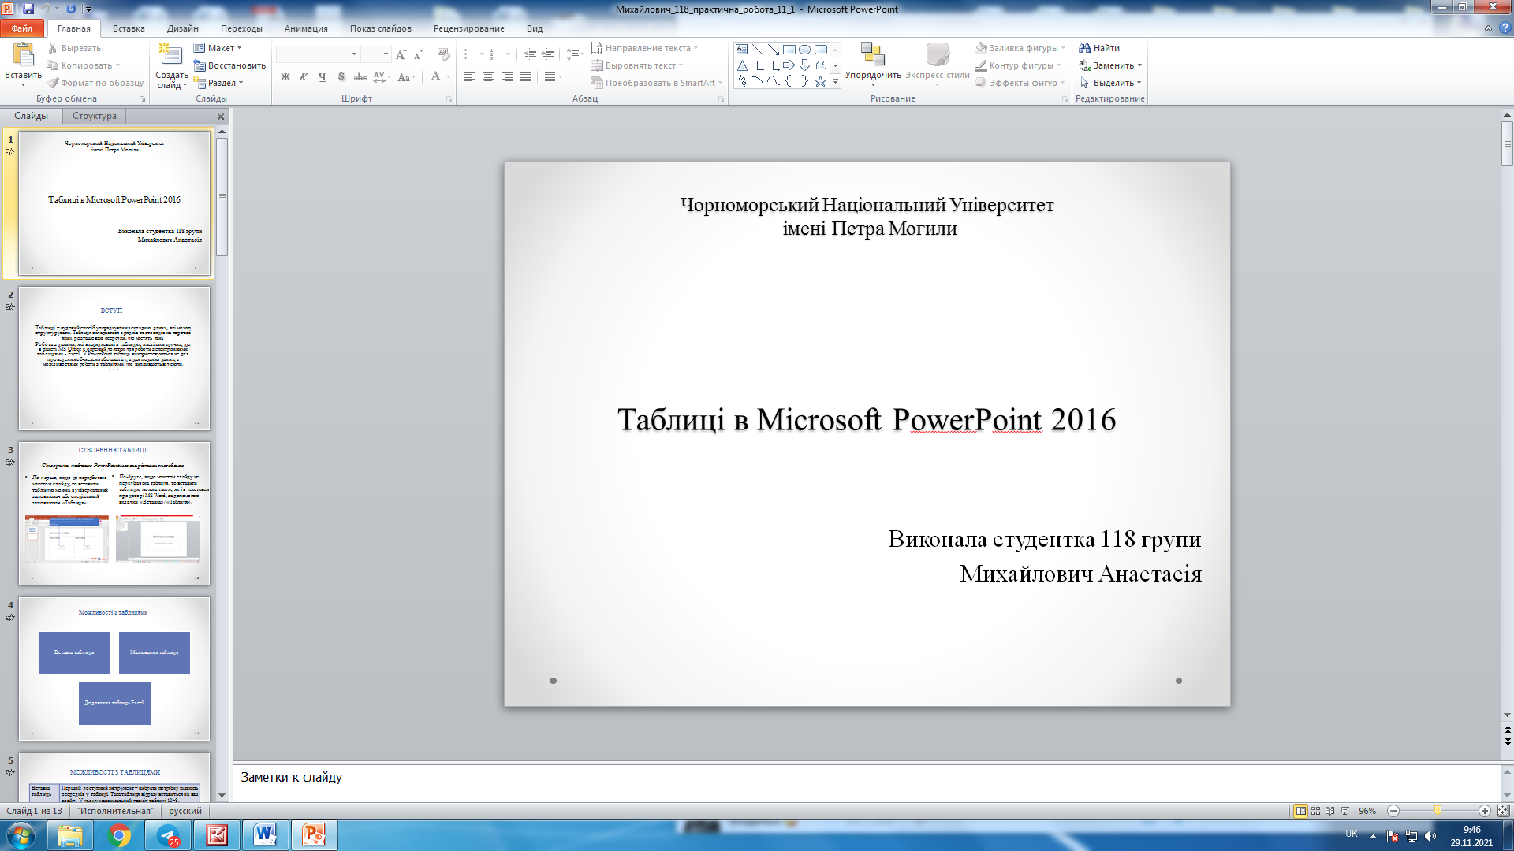
Task: Click the PowerPoint Help question mark icon
Action: 1505,28
